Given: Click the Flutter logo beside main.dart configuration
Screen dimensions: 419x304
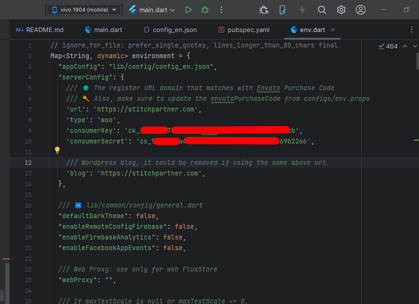Looking at the screenshot, I should point(133,10).
